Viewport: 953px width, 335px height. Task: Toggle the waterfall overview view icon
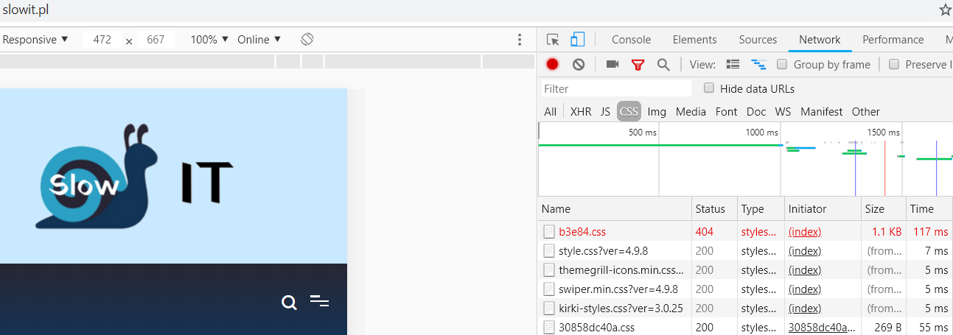(x=758, y=65)
